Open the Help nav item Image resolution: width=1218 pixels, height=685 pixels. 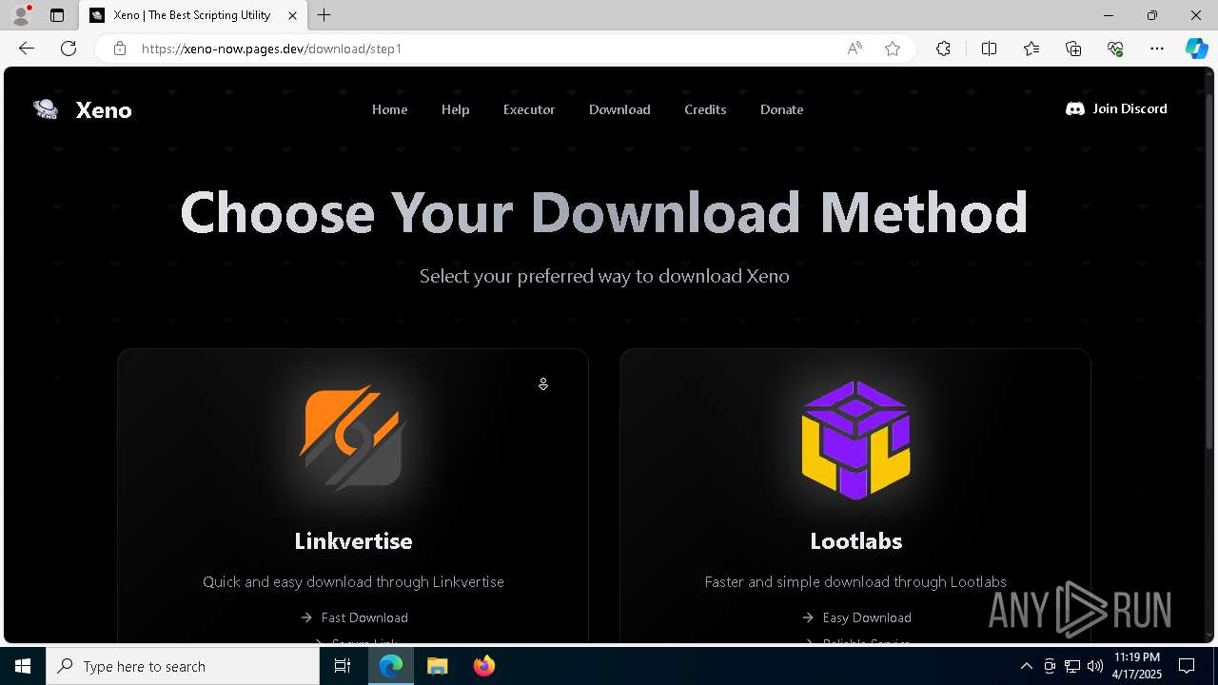click(455, 109)
